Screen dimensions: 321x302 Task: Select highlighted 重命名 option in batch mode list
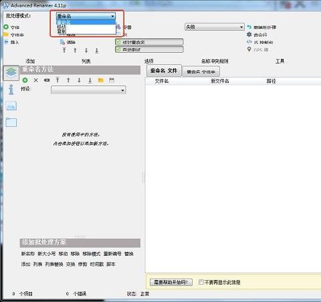pos(86,22)
